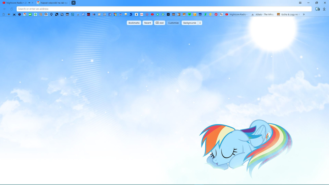Image resolution: width=329 pixels, height=185 pixels.
Task: Open the three-dot more options menu
Action: [200, 23]
